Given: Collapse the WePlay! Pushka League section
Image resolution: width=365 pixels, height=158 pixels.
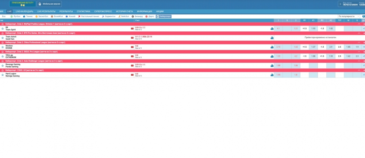Looking at the screenshot, I should (358, 24).
